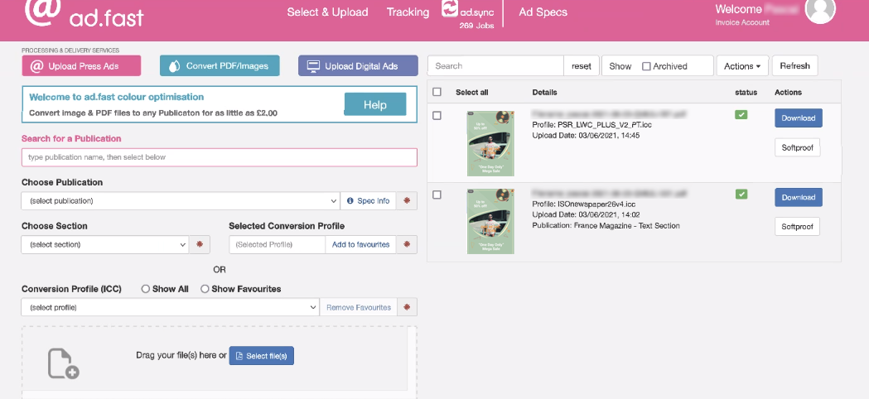
Task: Click the asterisk icon next to Add to favourites
Action: (x=406, y=244)
